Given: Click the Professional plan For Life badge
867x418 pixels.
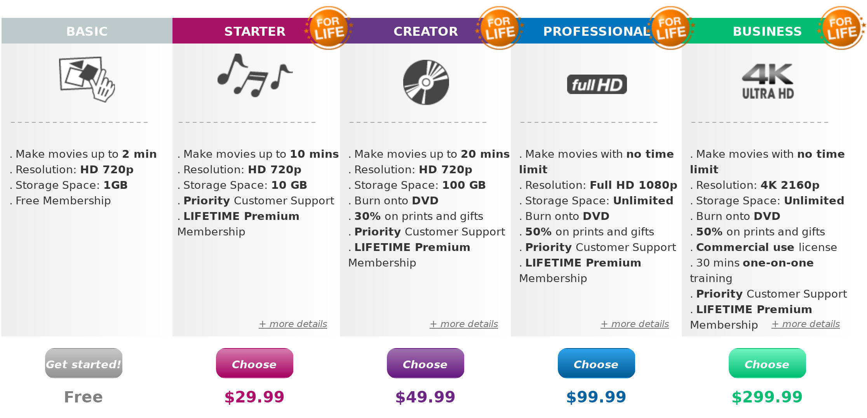Looking at the screenshot, I should (x=670, y=28).
